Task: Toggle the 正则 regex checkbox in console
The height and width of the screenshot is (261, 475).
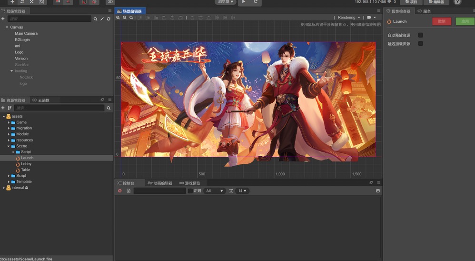Action: coord(190,191)
